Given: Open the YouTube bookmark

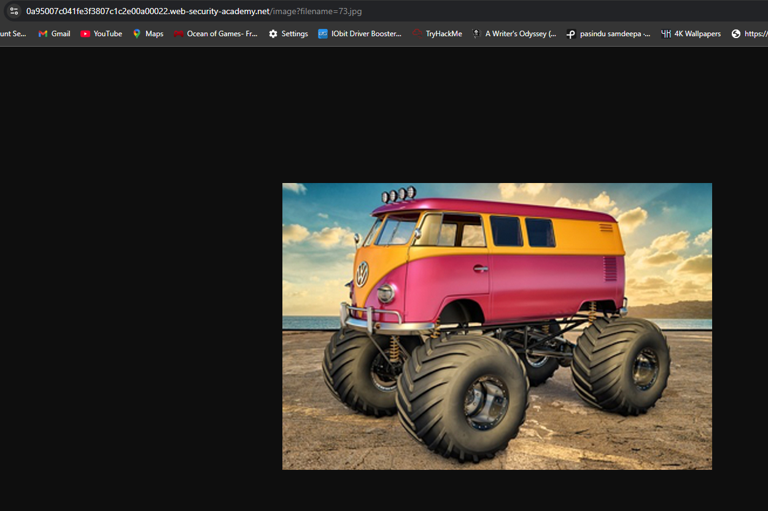Looking at the screenshot, I should [101, 34].
